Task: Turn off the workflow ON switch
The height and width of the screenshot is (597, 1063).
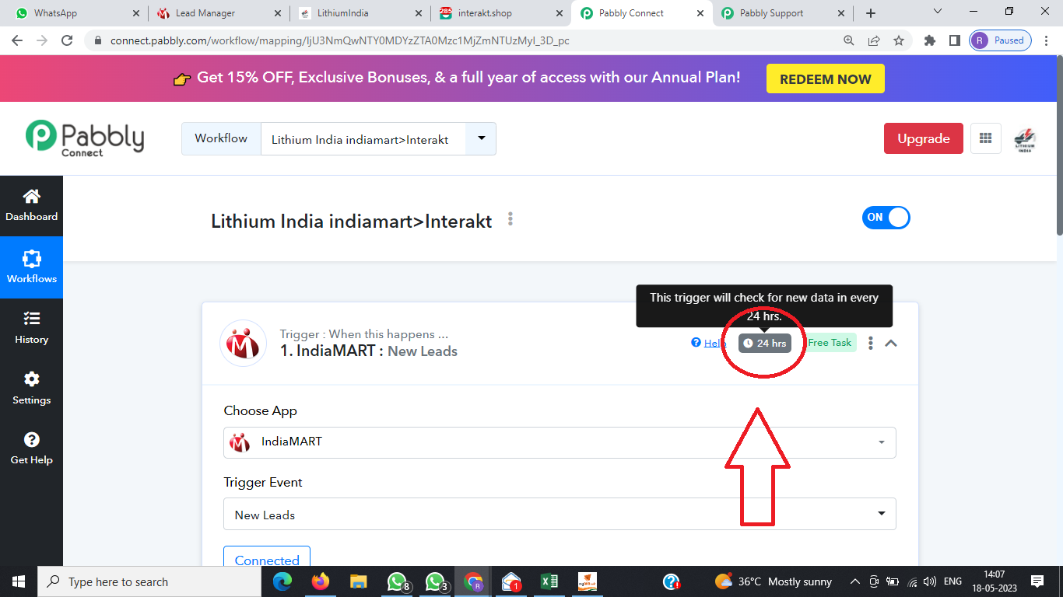Action: pyautogui.click(x=886, y=218)
